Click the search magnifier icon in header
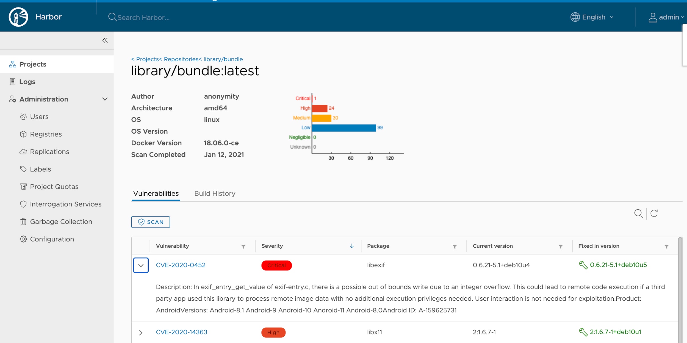This screenshot has height=343, width=687. pyautogui.click(x=112, y=17)
